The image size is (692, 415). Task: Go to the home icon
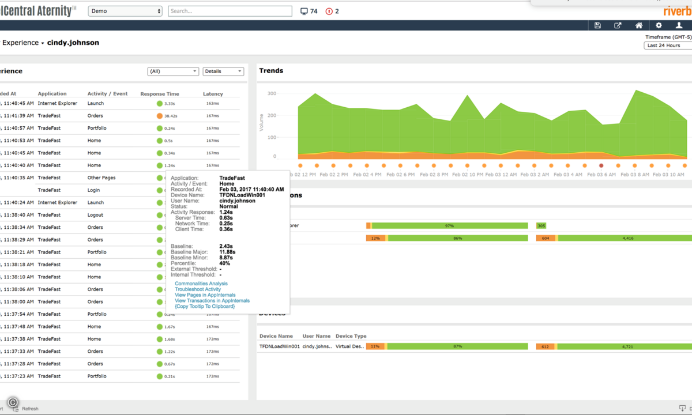click(639, 25)
